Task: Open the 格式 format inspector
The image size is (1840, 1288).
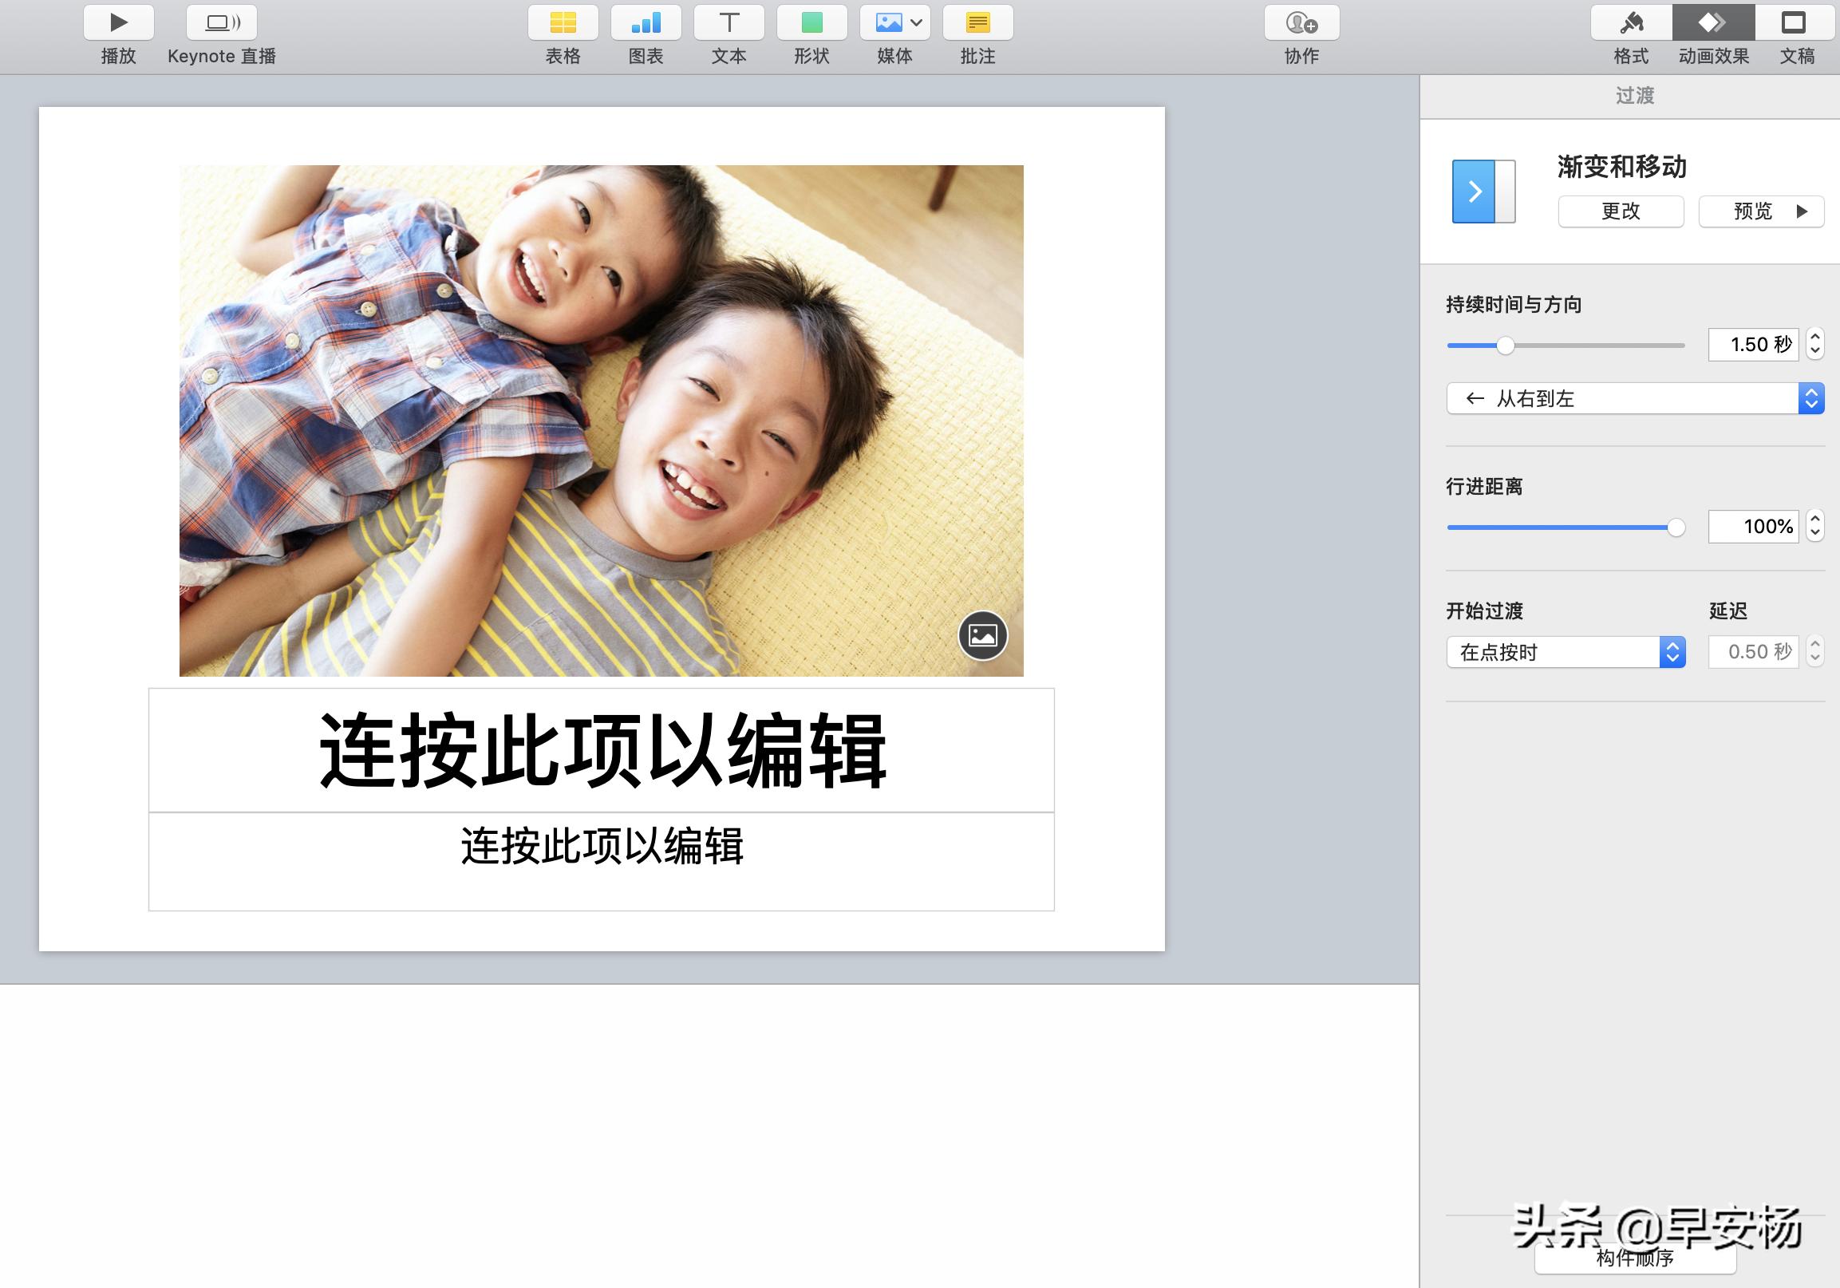Action: (x=1631, y=22)
